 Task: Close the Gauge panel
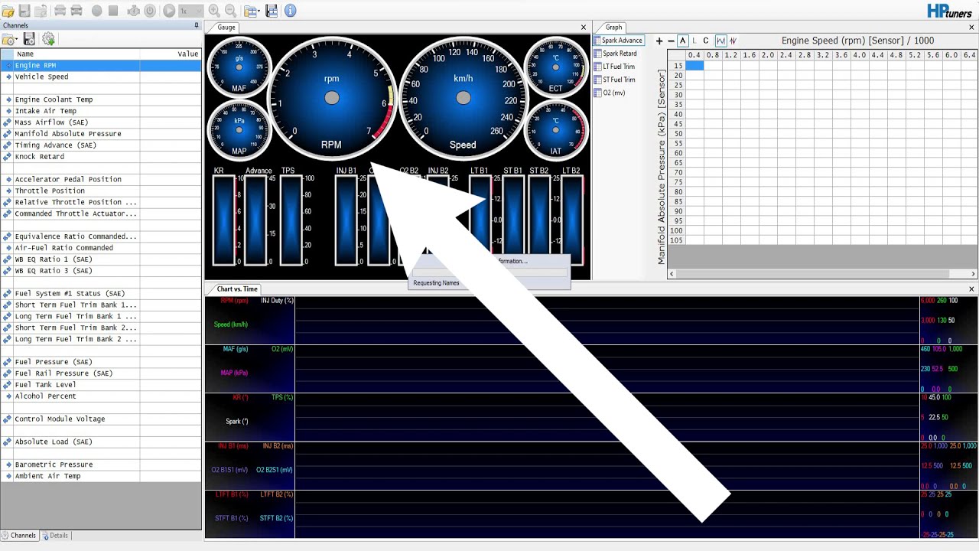(584, 28)
